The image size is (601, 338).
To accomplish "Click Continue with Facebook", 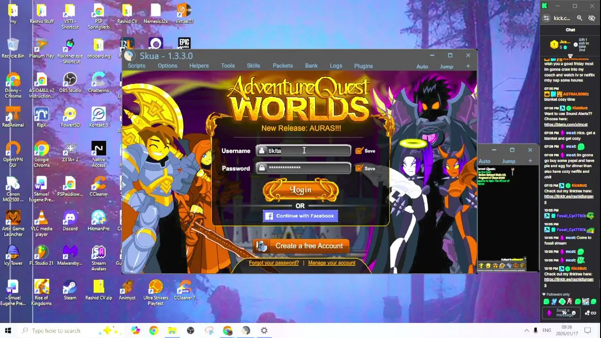I will click(x=300, y=216).
